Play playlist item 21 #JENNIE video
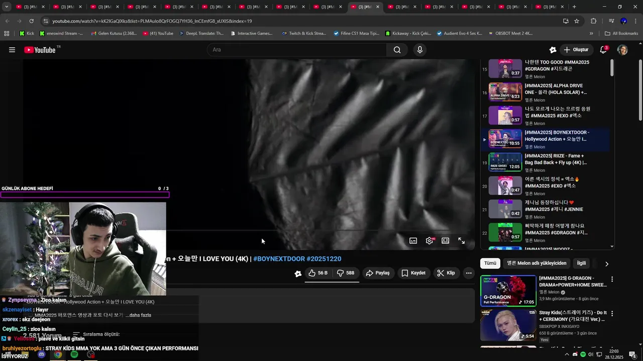The image size is (643, 361). [545, 209]
